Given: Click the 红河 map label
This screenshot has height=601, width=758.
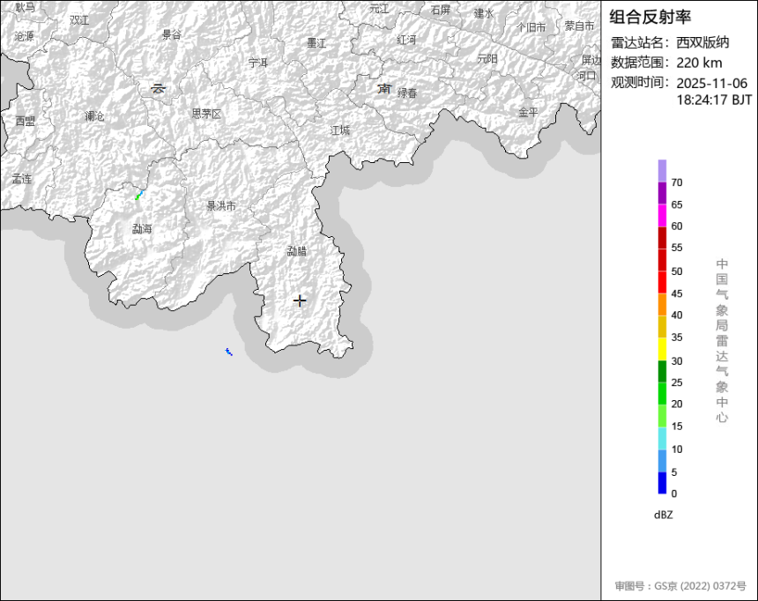Looking at the screenshot, I should [406, 40].
